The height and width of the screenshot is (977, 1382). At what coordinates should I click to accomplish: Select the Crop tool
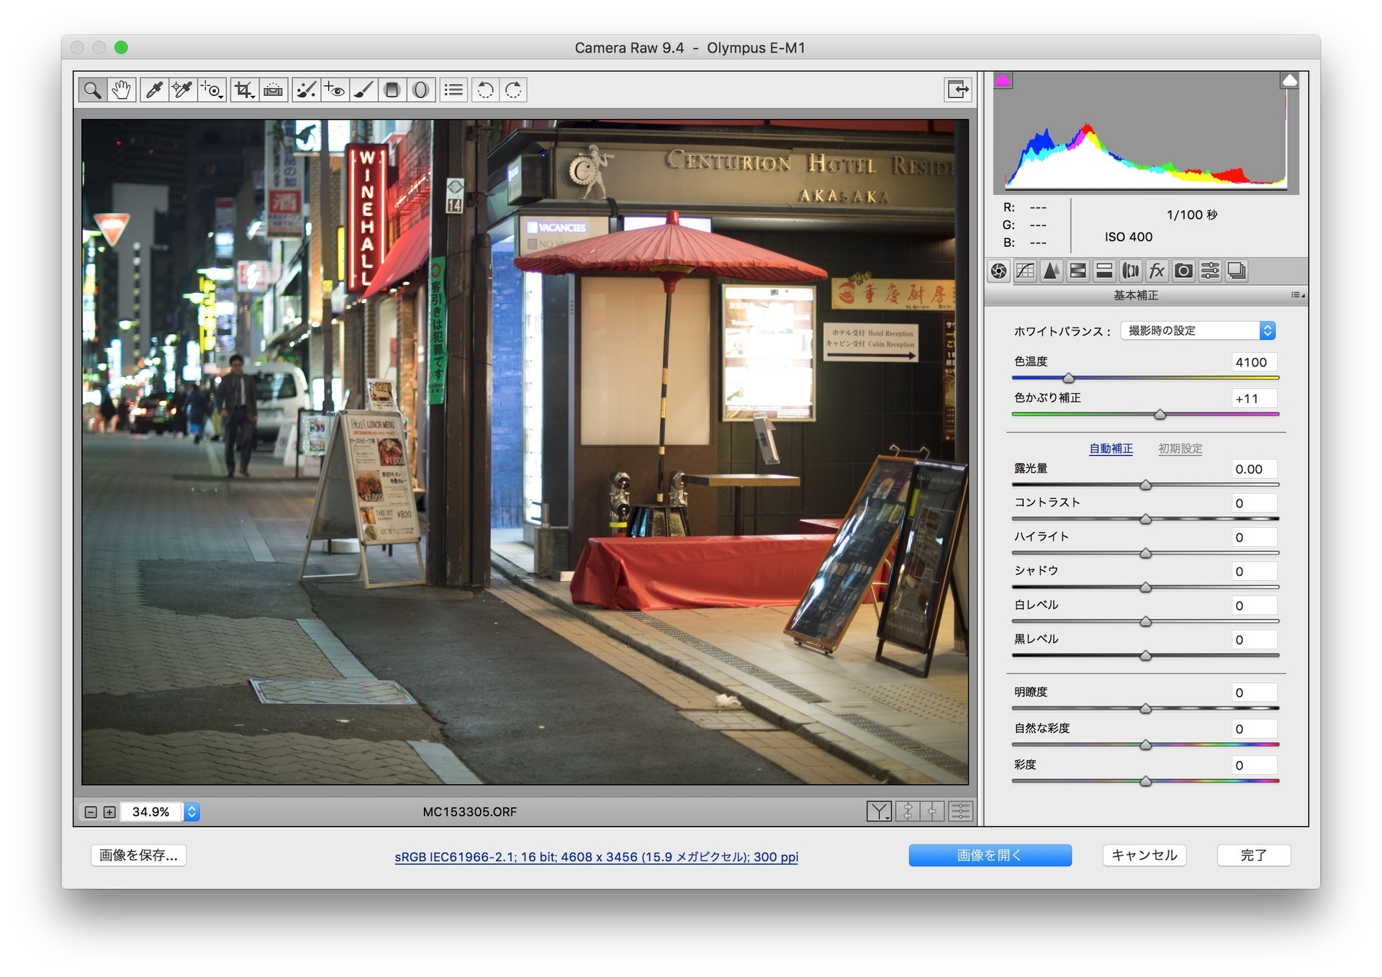click(244, 90)
